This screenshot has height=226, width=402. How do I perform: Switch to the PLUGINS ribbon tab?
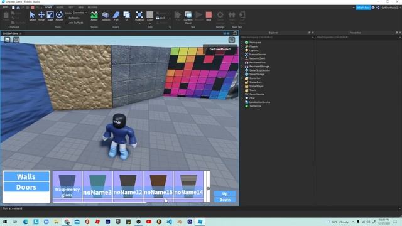(x=92, y=8)
